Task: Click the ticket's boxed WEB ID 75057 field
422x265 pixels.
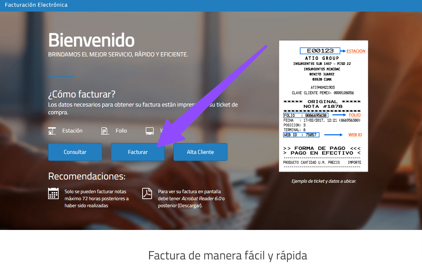Action: click(x=301, y=135)
